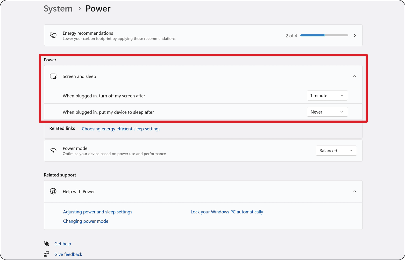Click the 'Lower your carbon footprint' description

click(x=119, y=39)
